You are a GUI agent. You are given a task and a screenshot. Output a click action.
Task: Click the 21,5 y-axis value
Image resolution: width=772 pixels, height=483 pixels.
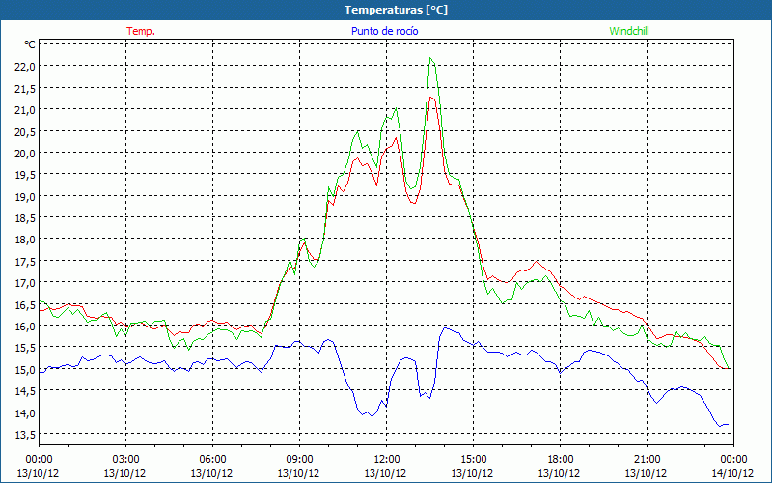click(x=25, y=88)
